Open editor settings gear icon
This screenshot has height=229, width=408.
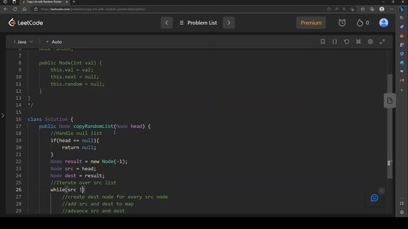pos(370,41)
